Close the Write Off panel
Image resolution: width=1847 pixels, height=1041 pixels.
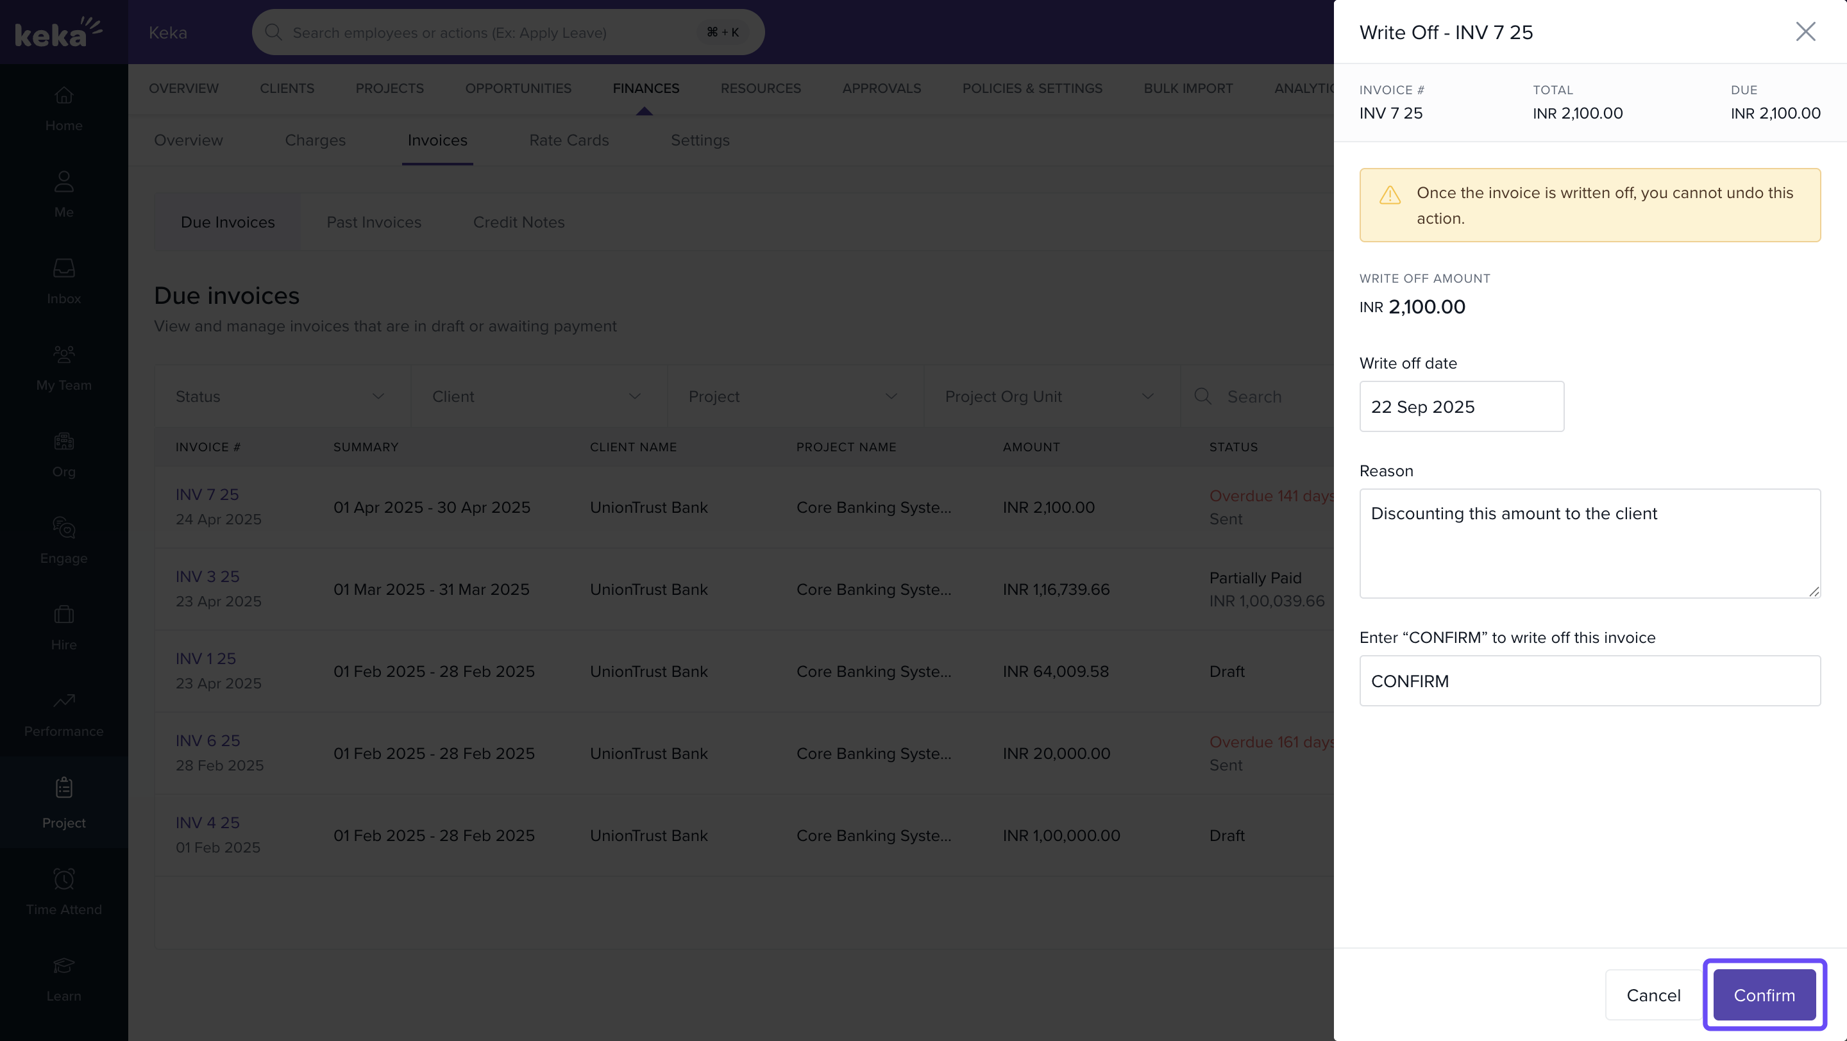pyautogui.click(x=1805, y=31)
